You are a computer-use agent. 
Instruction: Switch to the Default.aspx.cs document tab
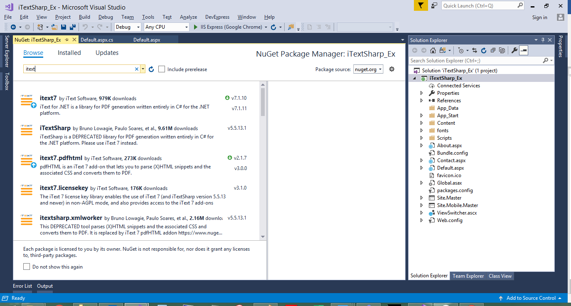pos(97,40)
